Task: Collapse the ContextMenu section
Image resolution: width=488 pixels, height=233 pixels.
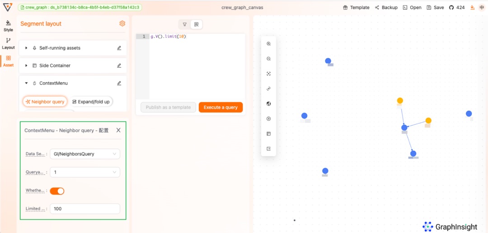Action: tap(26, 83)
